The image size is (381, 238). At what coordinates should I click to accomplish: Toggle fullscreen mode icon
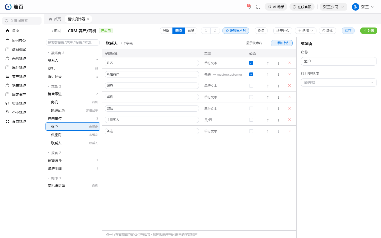(x=258, y=7)
